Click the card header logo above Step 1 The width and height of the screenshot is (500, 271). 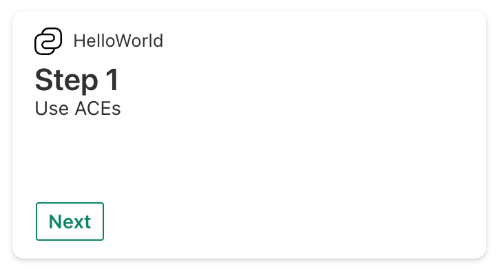click(48, 41)
